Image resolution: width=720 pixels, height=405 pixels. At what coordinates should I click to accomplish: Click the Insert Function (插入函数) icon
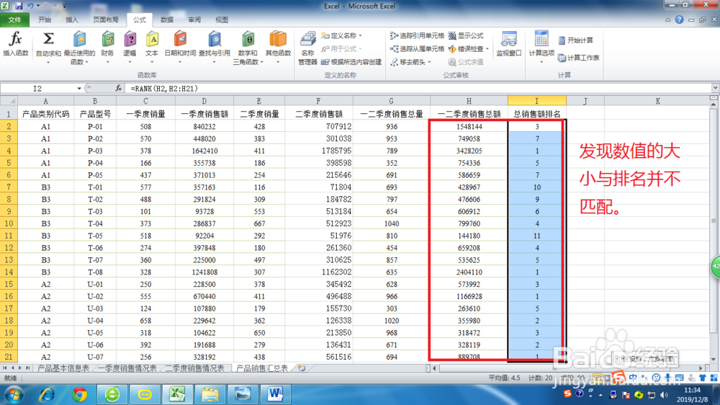[x=16, y=45]
